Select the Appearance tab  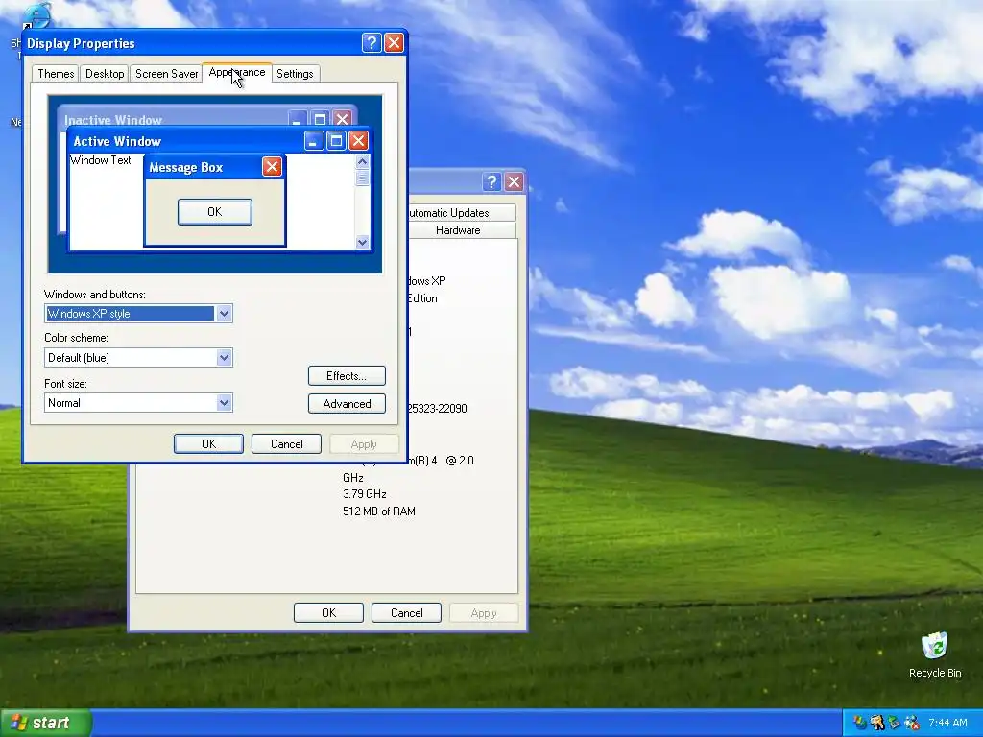click(x=237, y=72)
